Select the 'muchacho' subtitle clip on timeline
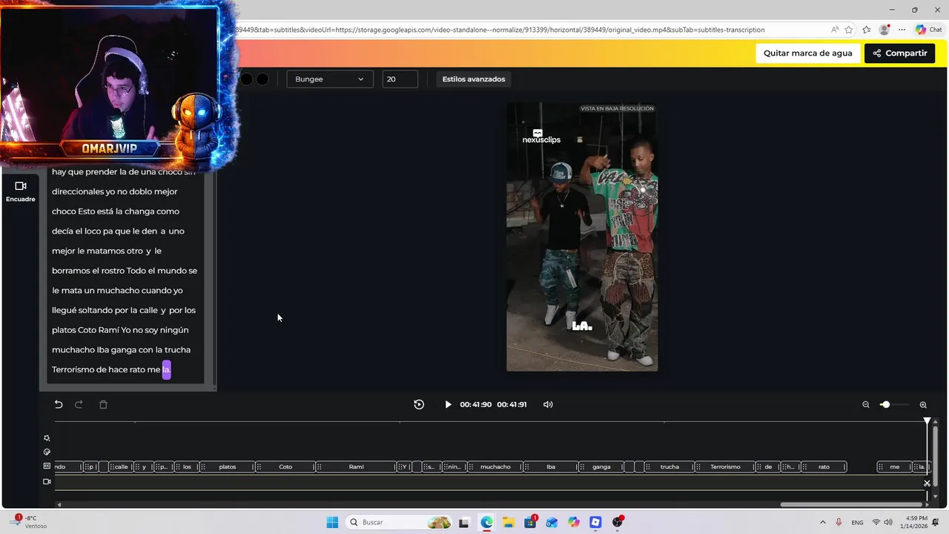The height and width of the screenshot is (534, 949). pyautogui.click(x=495, y=467)
